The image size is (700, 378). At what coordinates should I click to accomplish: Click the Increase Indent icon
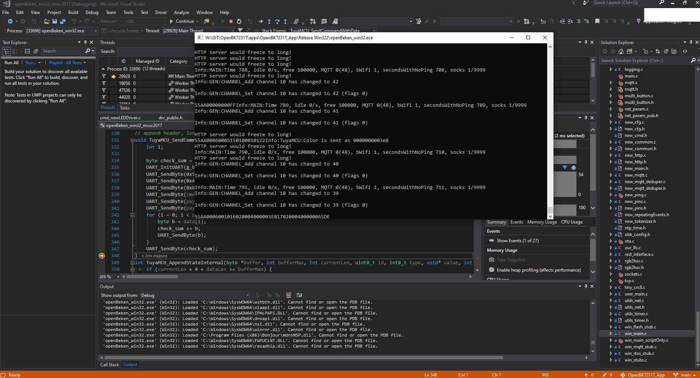coord(570,21)
